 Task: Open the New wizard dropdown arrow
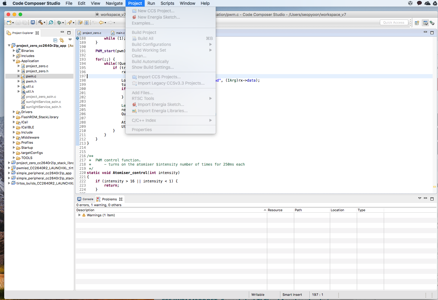[13, 23]
